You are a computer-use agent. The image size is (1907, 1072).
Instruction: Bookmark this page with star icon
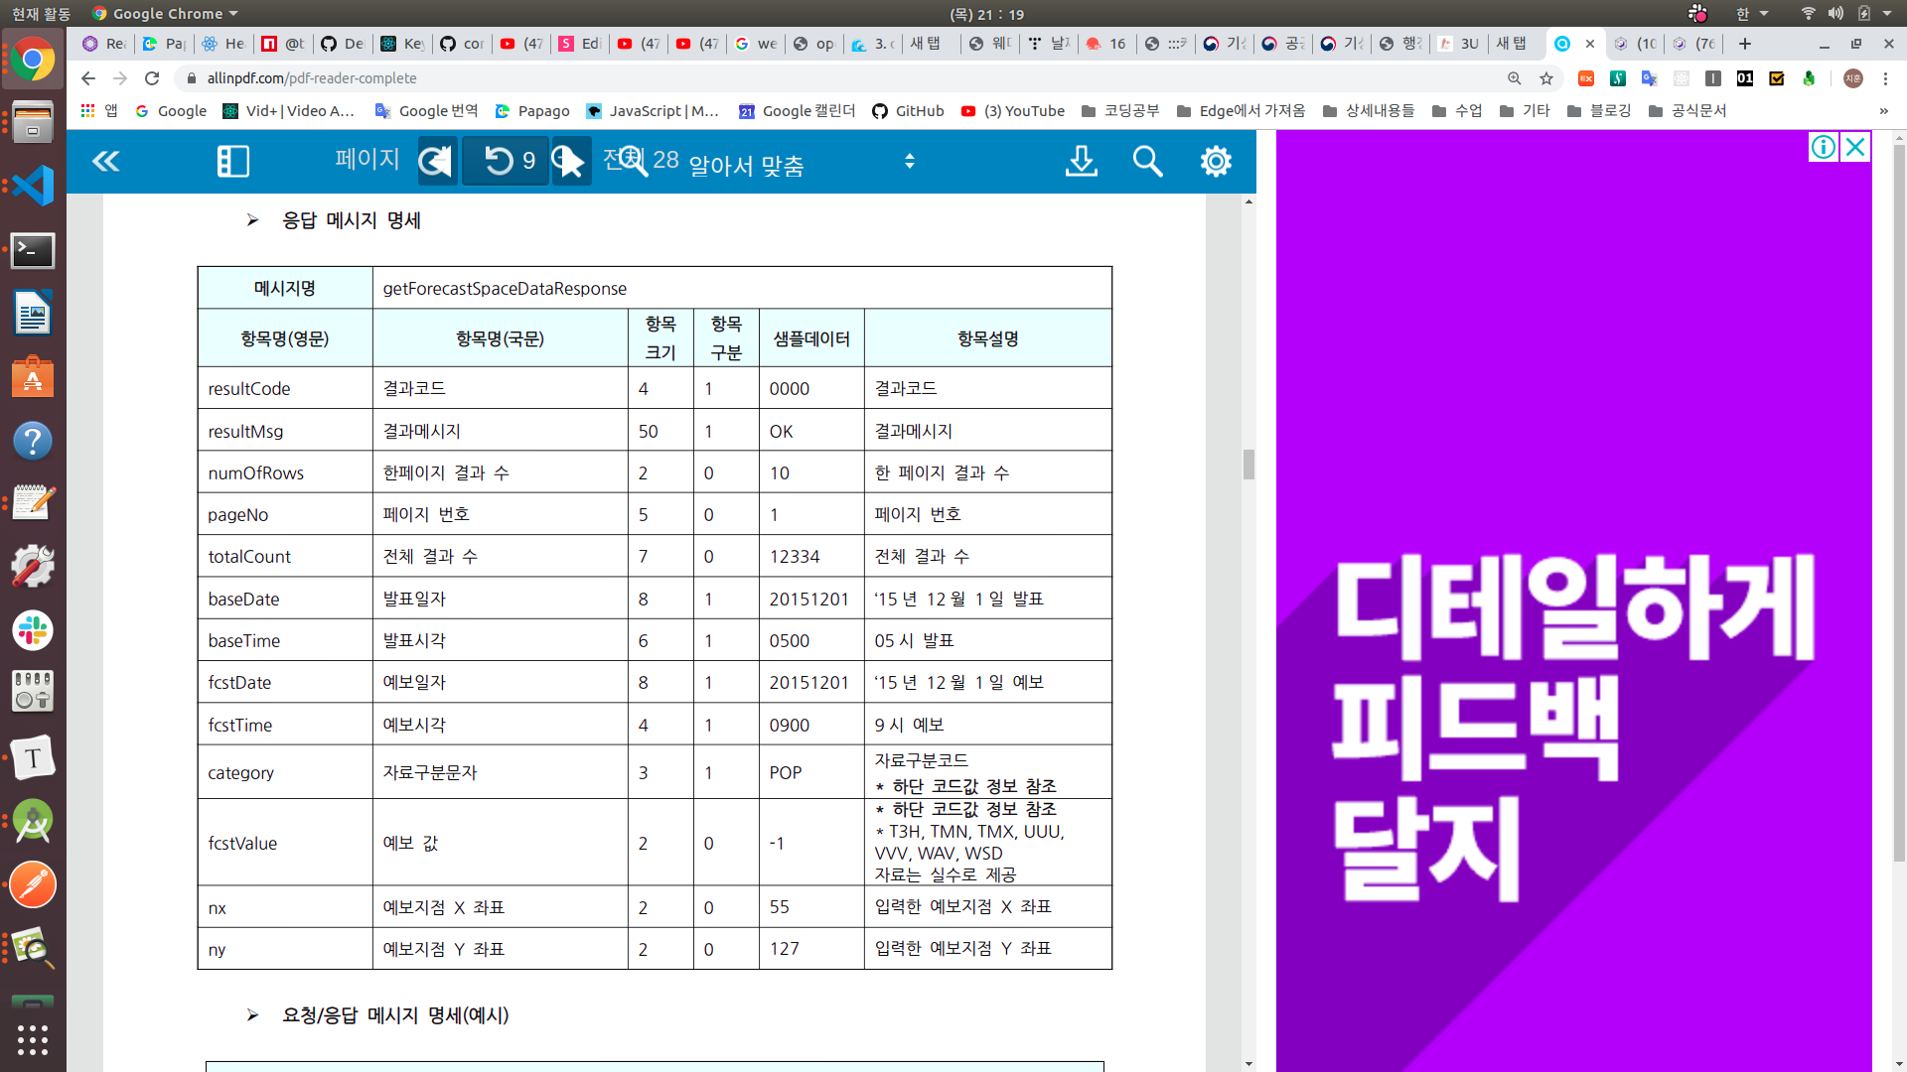tap(1546, 78)
